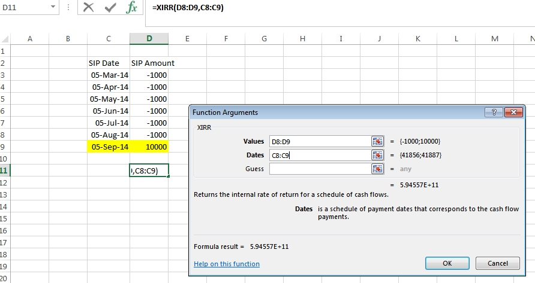Select row 15 header
Image resolution: width=535 pixels, height=283 pixels.
pos(5,218)
